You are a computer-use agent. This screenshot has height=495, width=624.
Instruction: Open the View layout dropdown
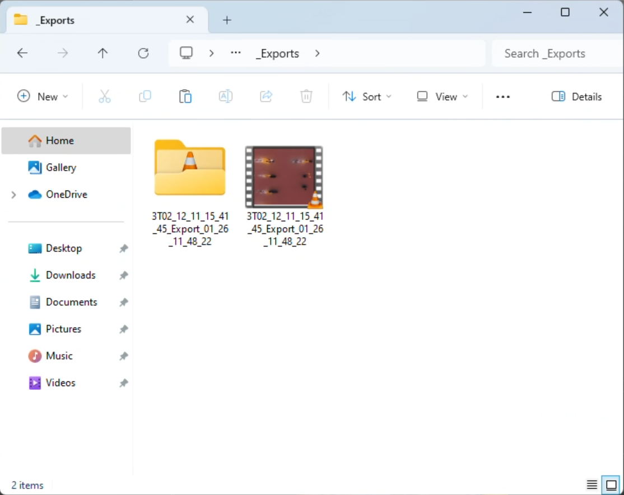tap(442, 96)
